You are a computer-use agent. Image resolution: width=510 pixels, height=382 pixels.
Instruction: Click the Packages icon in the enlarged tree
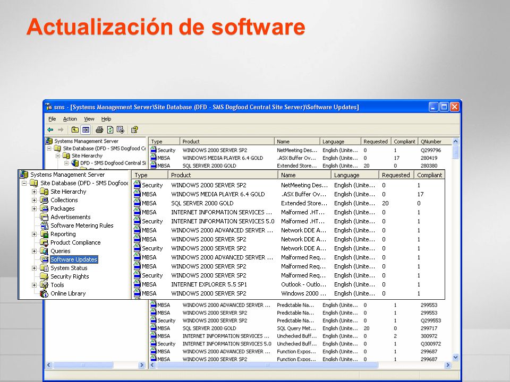44,209
